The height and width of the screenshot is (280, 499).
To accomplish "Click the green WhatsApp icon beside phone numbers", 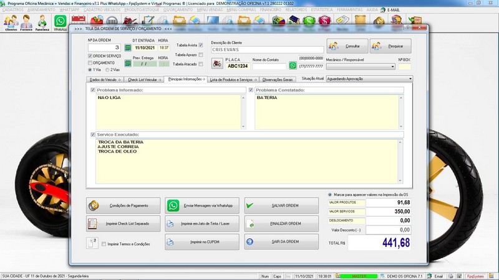I will (293, 66).
